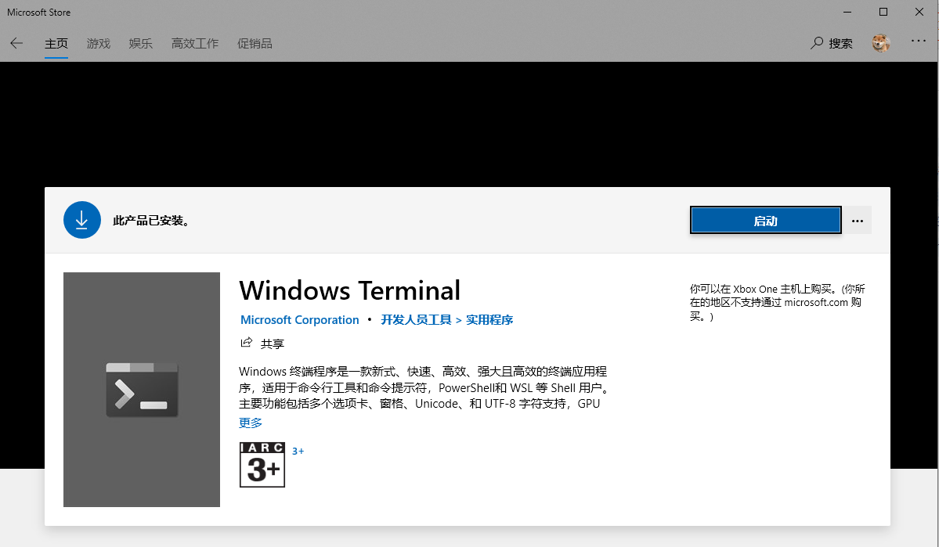Image resolution: width=939 pixels, height=547 pixels.
Task: Go back with the back arrow
Action: click(16, 43)
